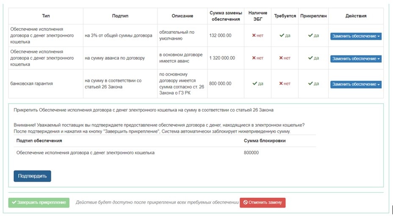
Task: Click Сумма замены обеспечения column header
Action: pos(226,16)
